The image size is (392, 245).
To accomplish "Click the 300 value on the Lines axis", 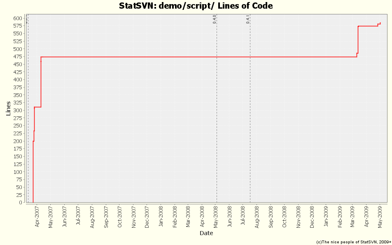I will point(18,110).
